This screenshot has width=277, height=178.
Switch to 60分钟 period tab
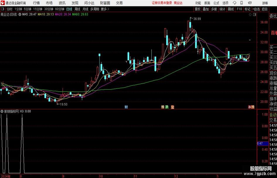(60, 9)
